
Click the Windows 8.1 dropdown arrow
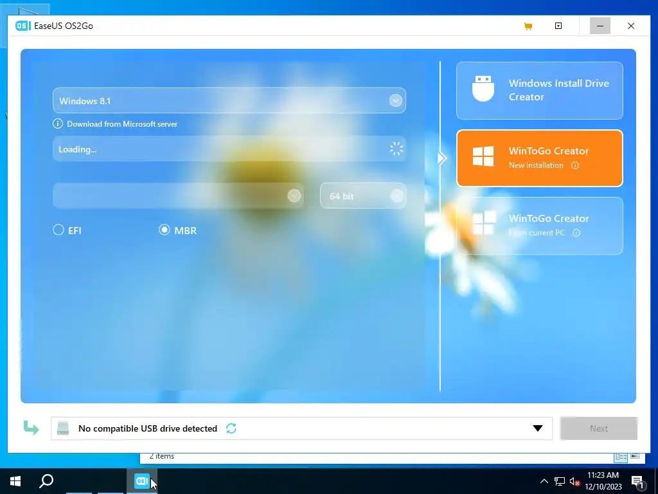[395, 101]
